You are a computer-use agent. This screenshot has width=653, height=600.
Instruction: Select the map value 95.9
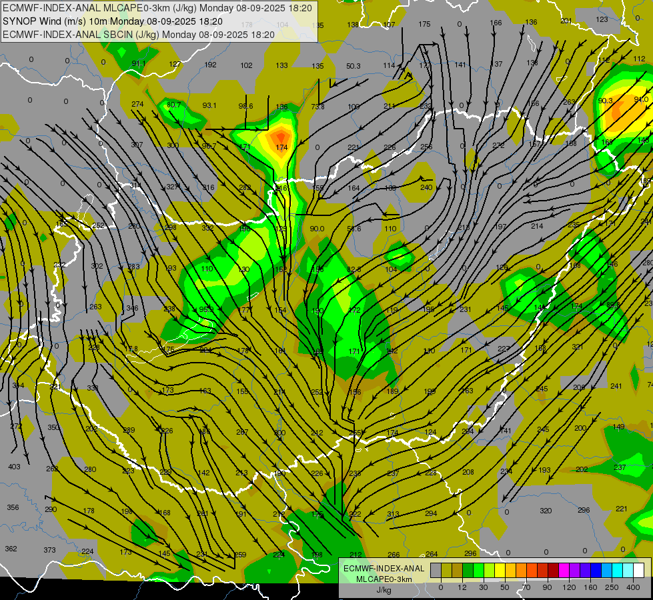[206, 309]
